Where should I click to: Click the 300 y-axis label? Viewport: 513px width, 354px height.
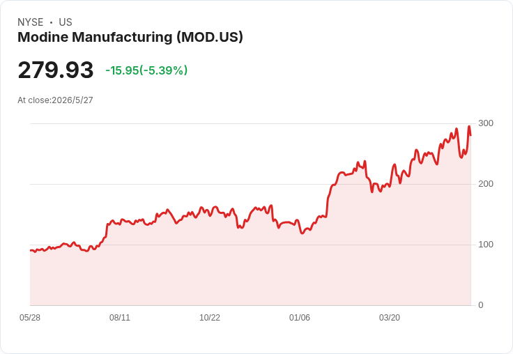pos(486,123)
